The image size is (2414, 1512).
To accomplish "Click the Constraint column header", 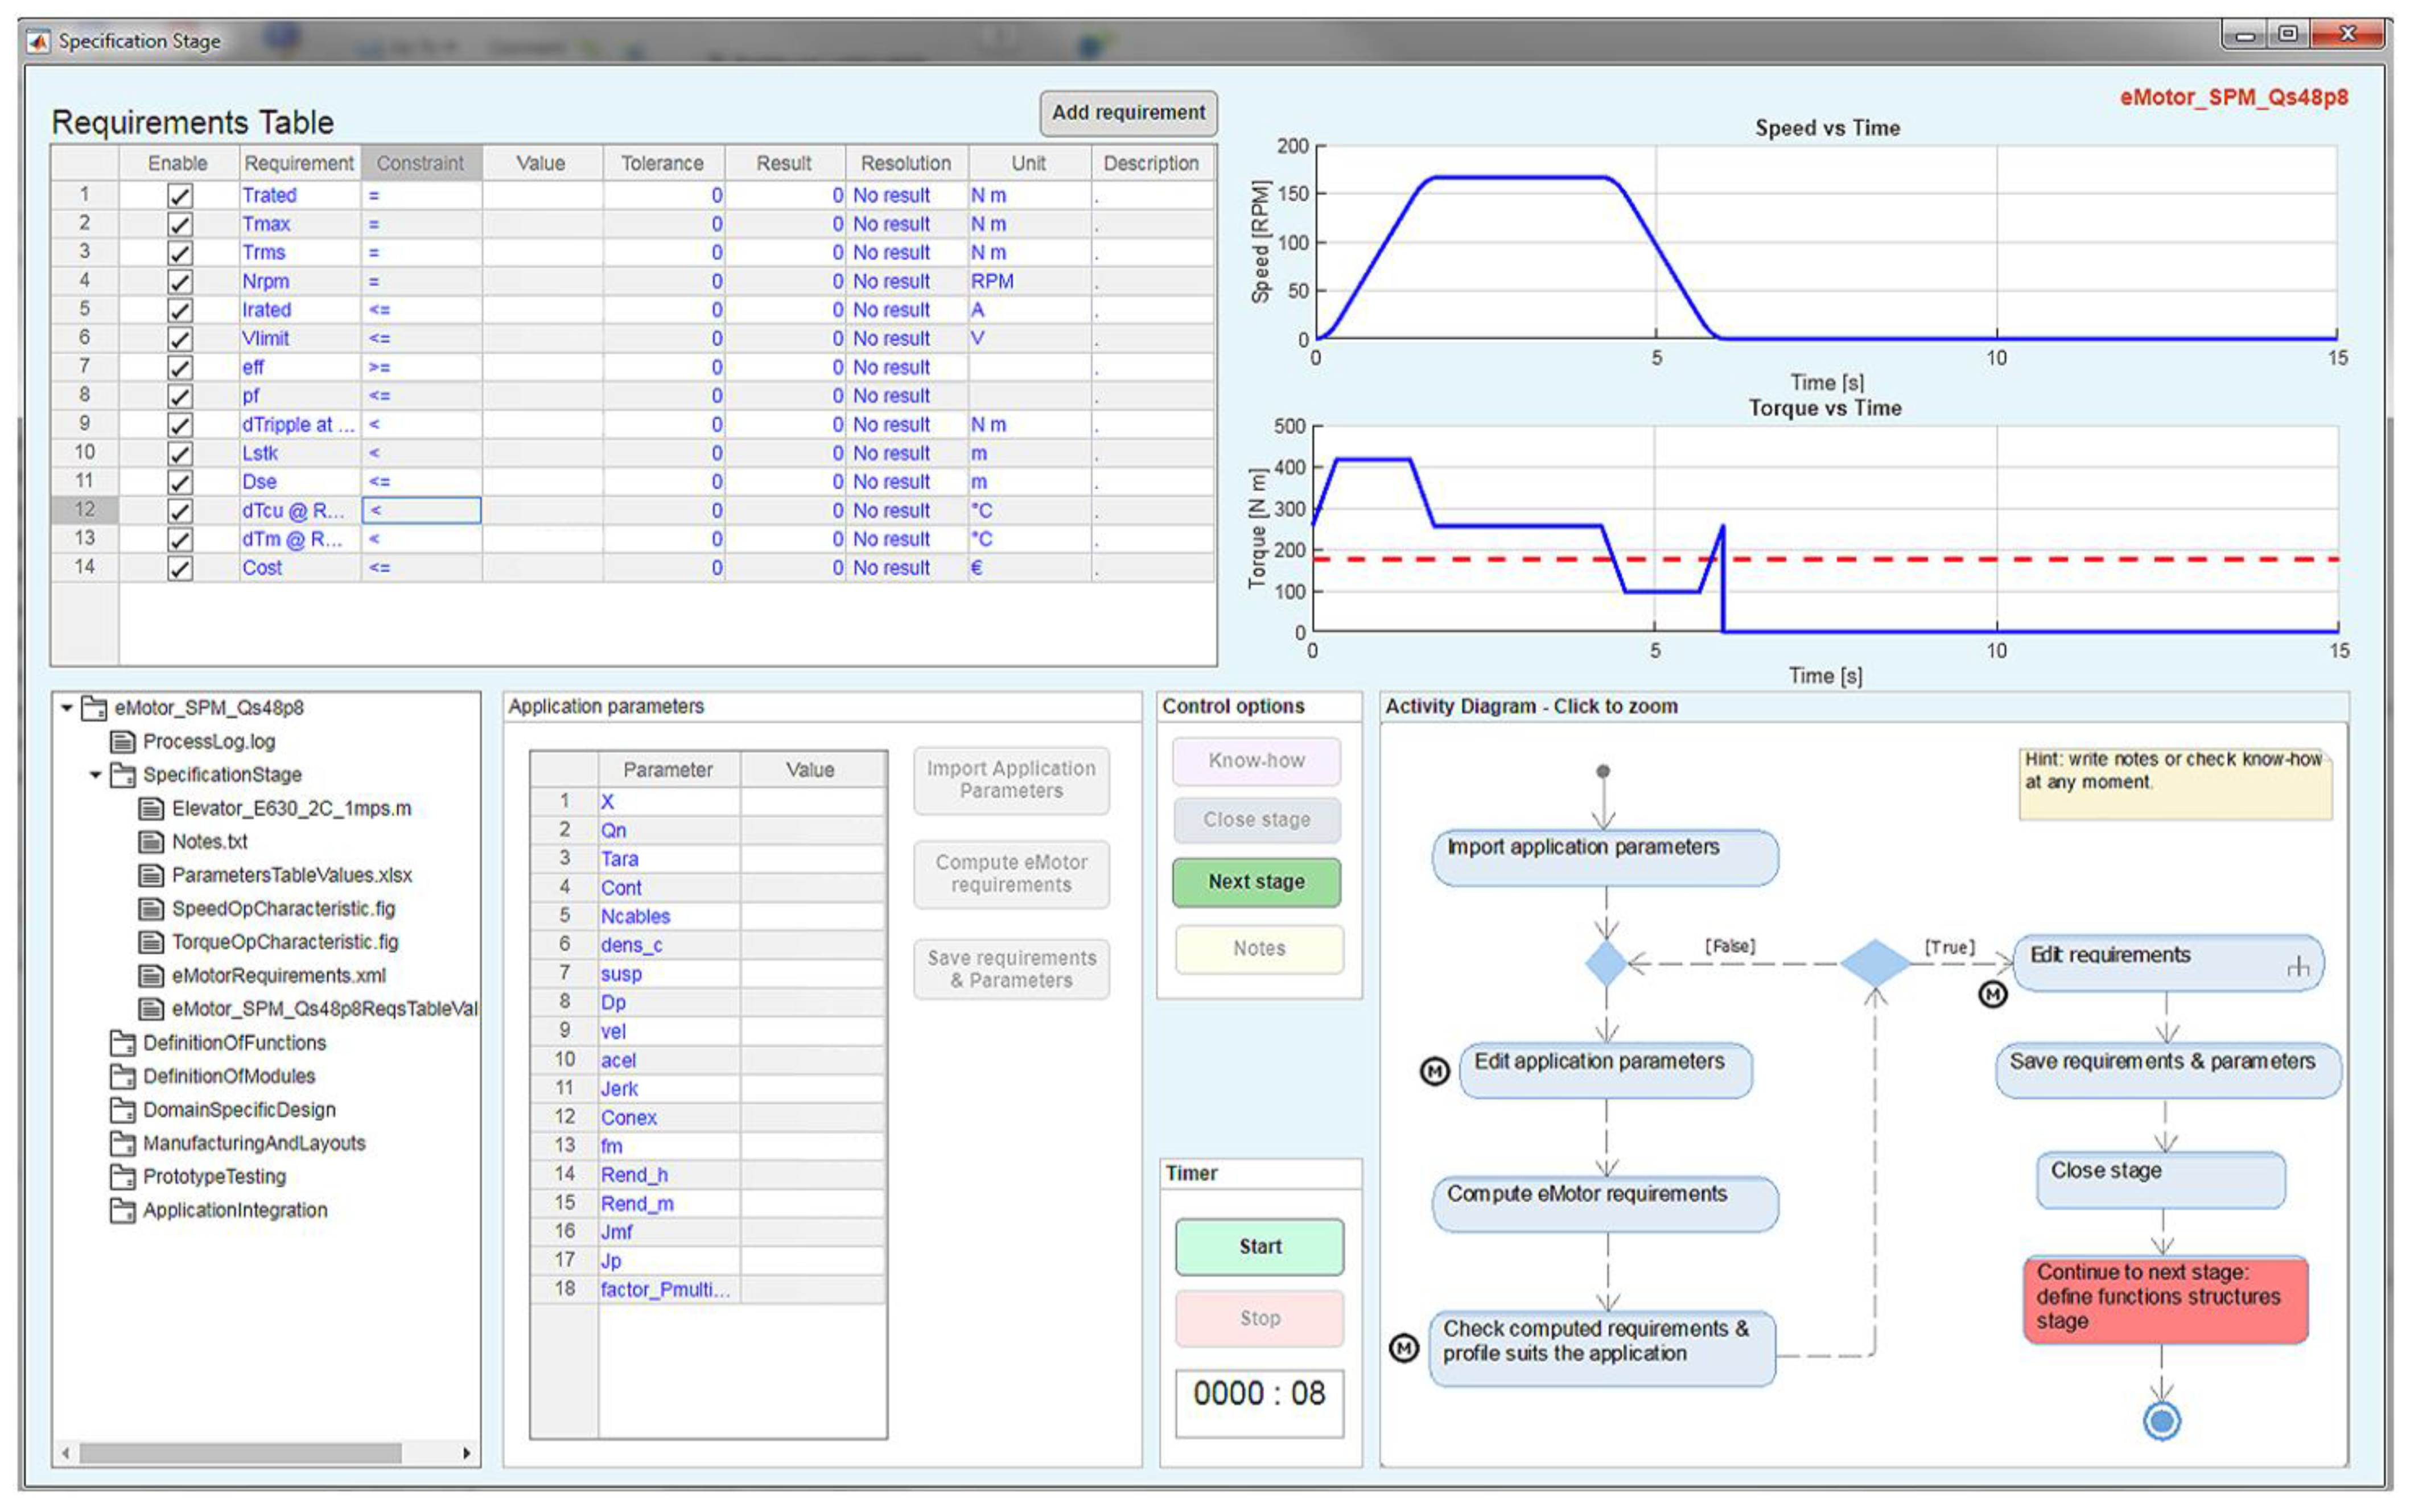I will (x=421, y=163).
